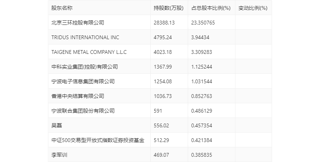The height and width of the screenshot is (162, 320).
Task: Click TAIGENE METAL COMPANY L.L.C
Action: point(89,52)
